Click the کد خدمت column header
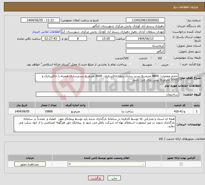The height and width of the screenshot is (185, 205). coord(180,105)
